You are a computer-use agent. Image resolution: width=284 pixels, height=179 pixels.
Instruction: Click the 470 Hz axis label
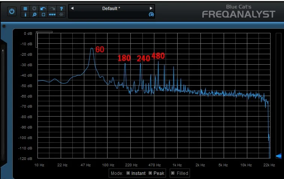point(154,165)
